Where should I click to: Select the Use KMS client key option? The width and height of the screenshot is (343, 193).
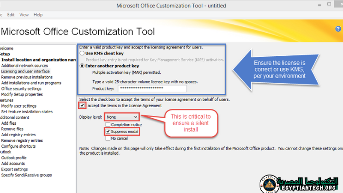coord(82,54)
